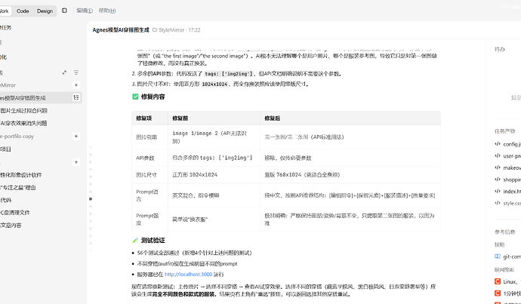Select the e-portfilo copy project group

click(x=17, y=136)
